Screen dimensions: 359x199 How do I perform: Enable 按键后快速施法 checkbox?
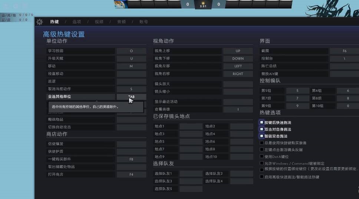[261, 122]
